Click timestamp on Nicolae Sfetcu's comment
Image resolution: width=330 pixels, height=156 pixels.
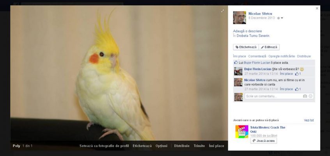[x=261, y=89]
